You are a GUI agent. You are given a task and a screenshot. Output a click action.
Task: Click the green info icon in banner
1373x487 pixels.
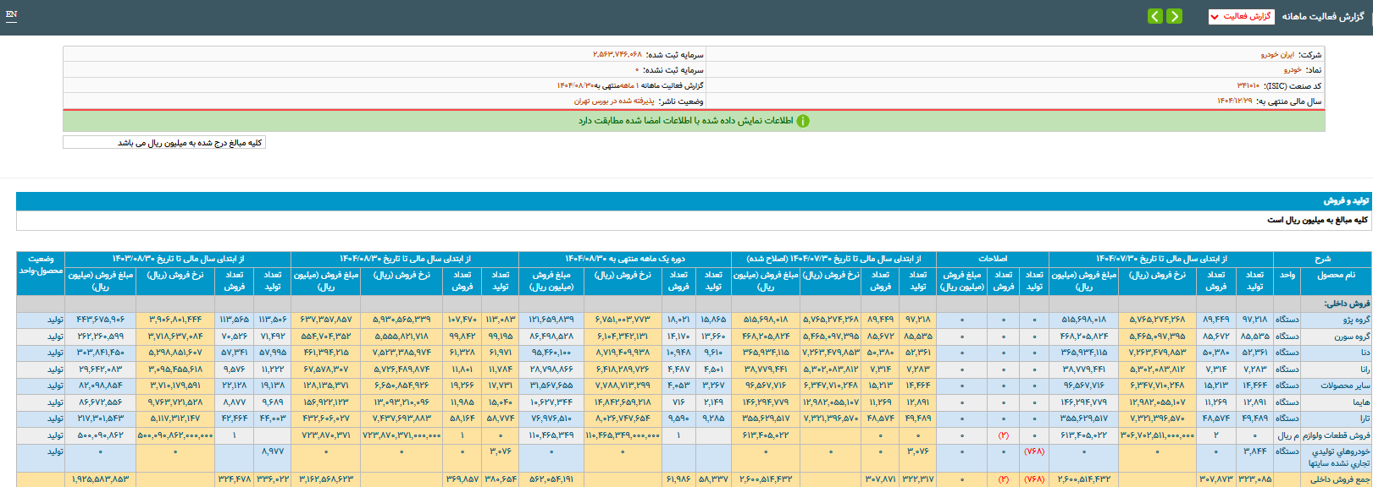point(802,121)
